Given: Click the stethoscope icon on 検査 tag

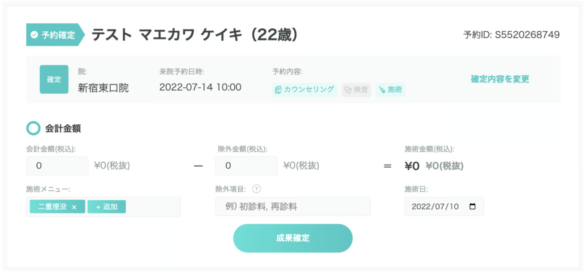Looking at the screenshot, I should click(x=348, y=90).
